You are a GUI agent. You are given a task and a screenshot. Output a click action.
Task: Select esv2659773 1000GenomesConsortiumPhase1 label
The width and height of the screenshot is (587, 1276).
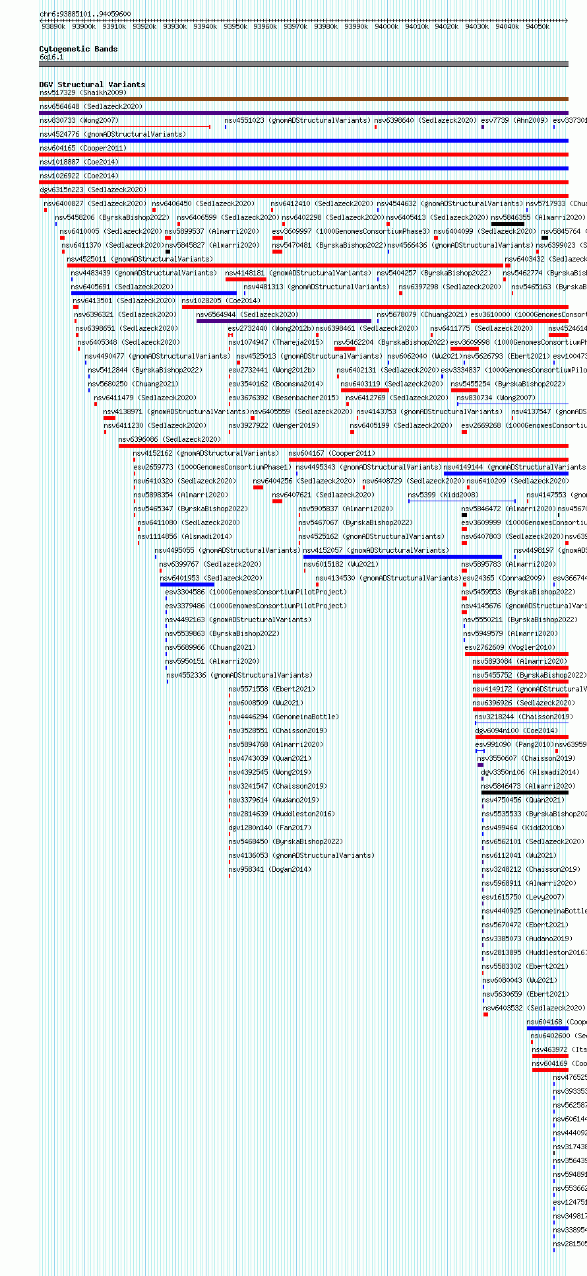(x=212, y=468)
